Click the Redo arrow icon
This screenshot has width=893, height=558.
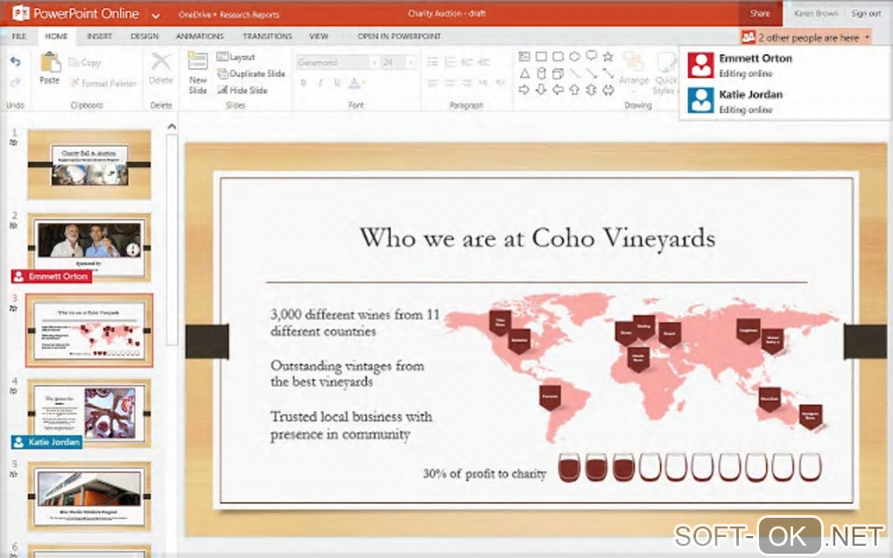point(16,82)
